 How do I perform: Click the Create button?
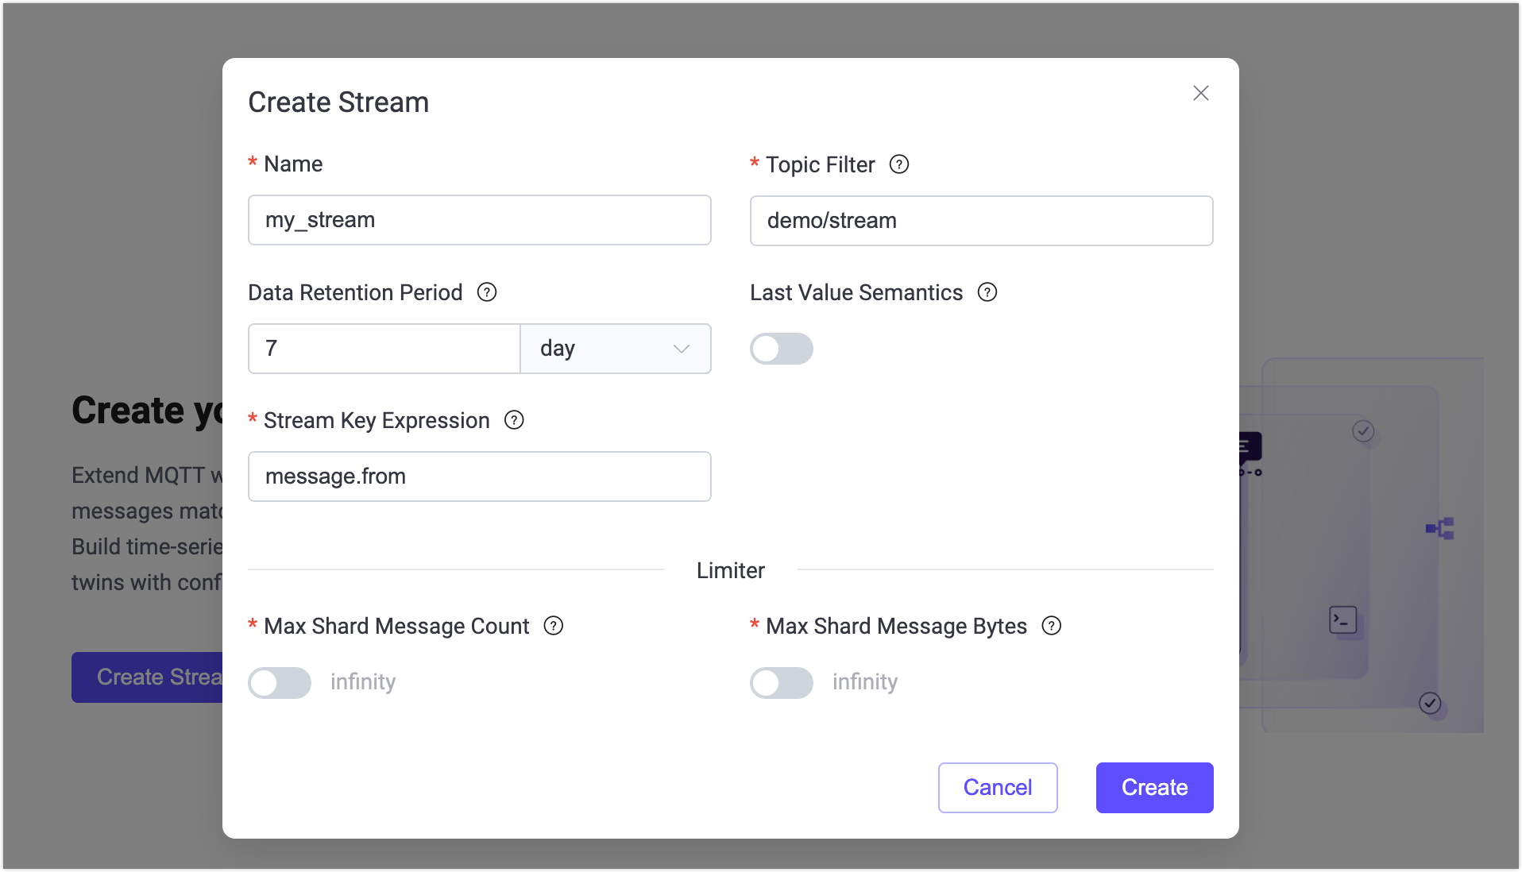(1153, 787)
